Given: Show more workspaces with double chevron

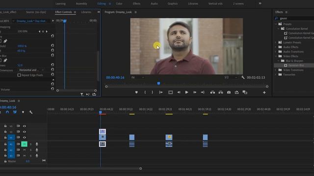Looking at the screenshot, I should [260, 3].
